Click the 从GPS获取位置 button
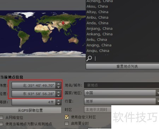The image size is (159, 129). pyautogui.click(x=30, y=110)
